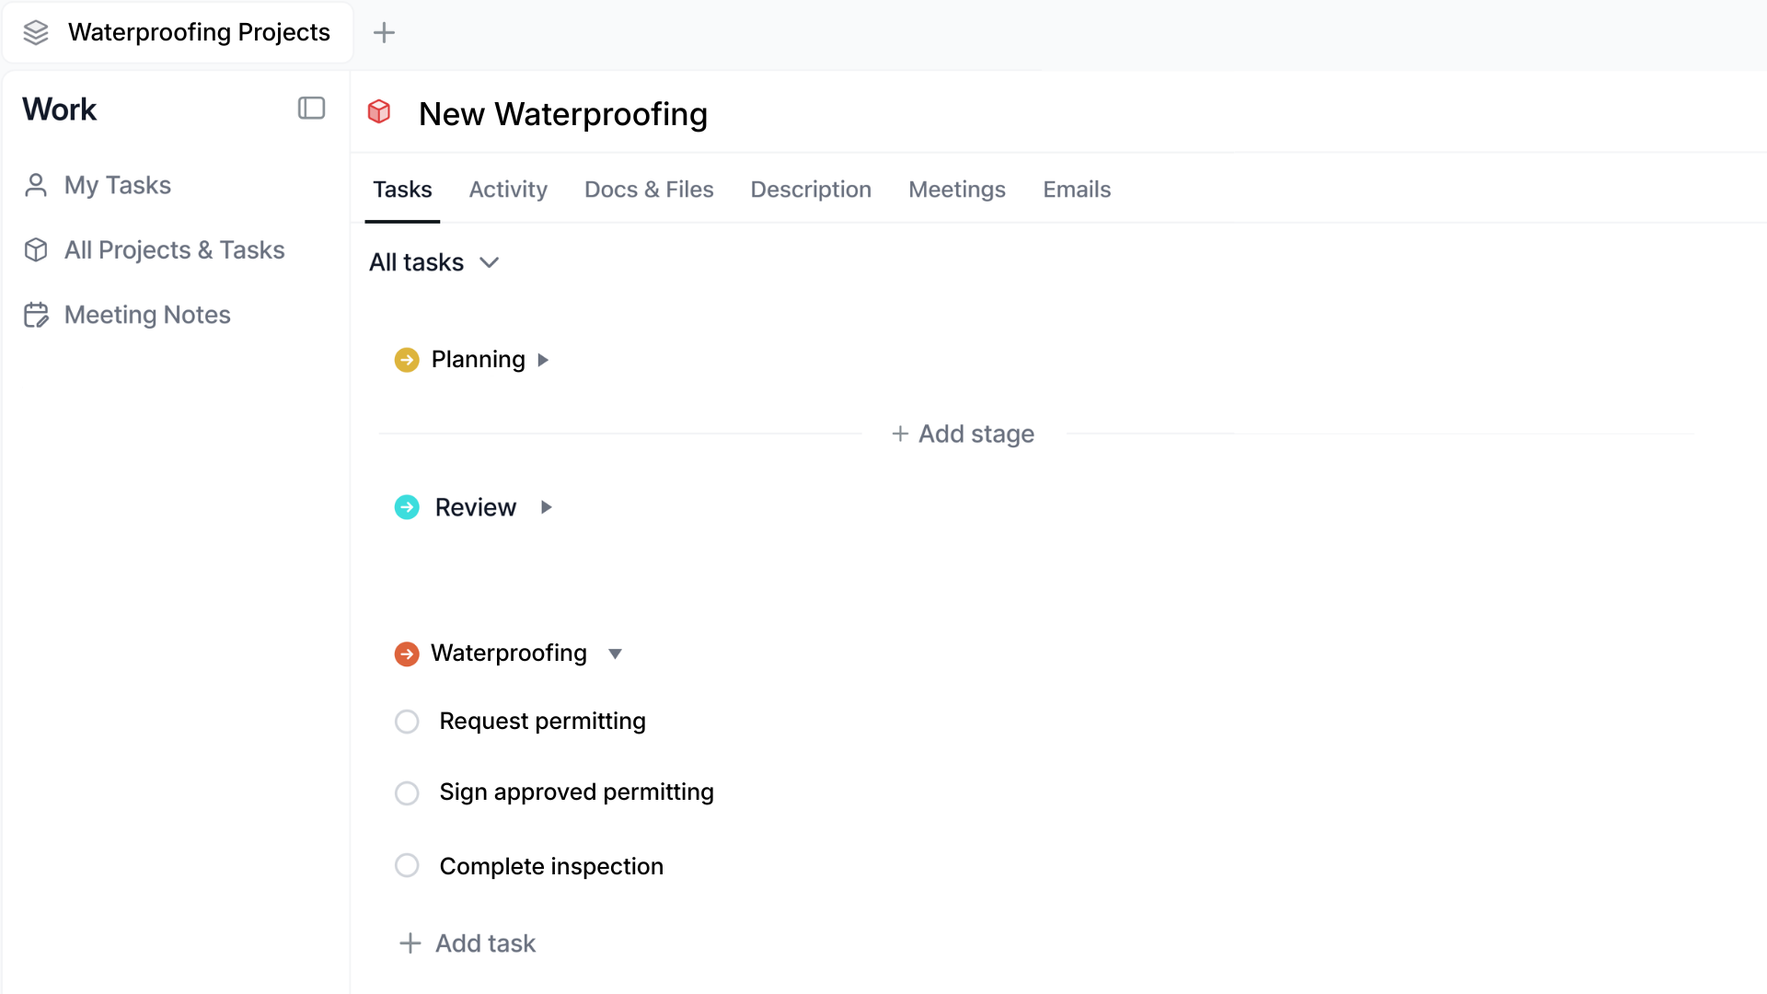
Task: Click the stacked layers workspace icon
Action: point(36,32)
